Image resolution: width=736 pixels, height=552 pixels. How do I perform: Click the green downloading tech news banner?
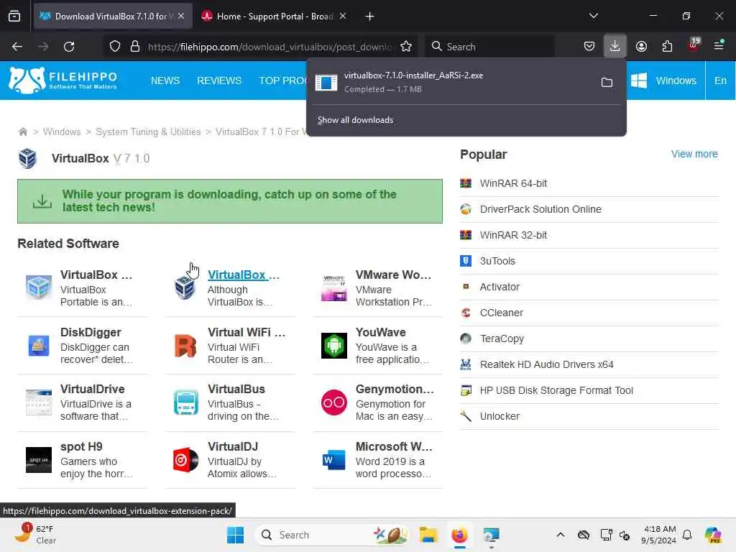click(229, 201)
